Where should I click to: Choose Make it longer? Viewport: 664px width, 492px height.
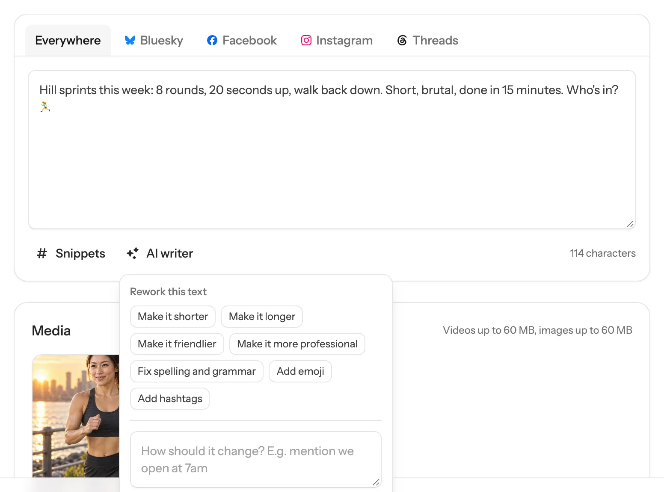(262, 317)
